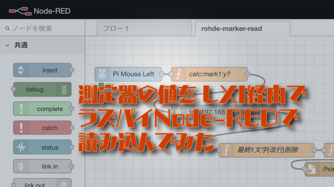
Task: Collapse the 共通 palette category
Action: tap(8, 45)
